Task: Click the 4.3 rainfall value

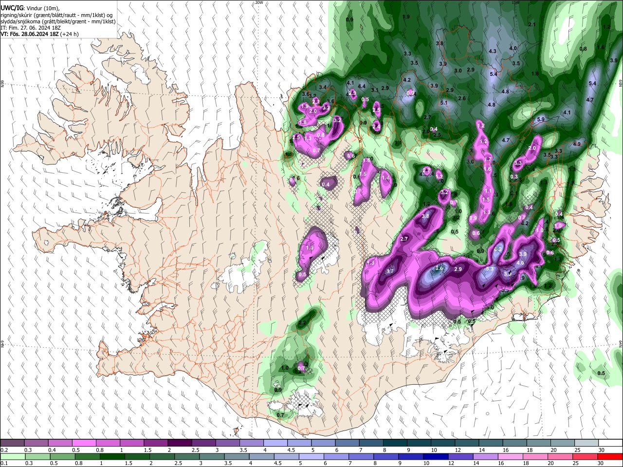Action: (493, 51)
